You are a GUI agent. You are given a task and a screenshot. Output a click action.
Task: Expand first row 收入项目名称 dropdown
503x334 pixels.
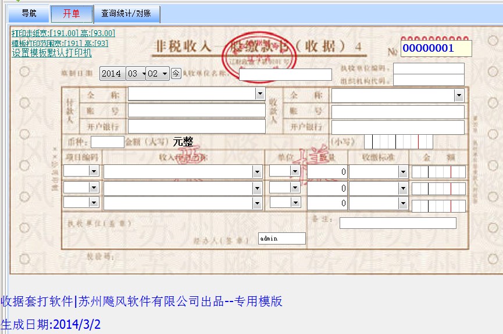tap(256, 171)
